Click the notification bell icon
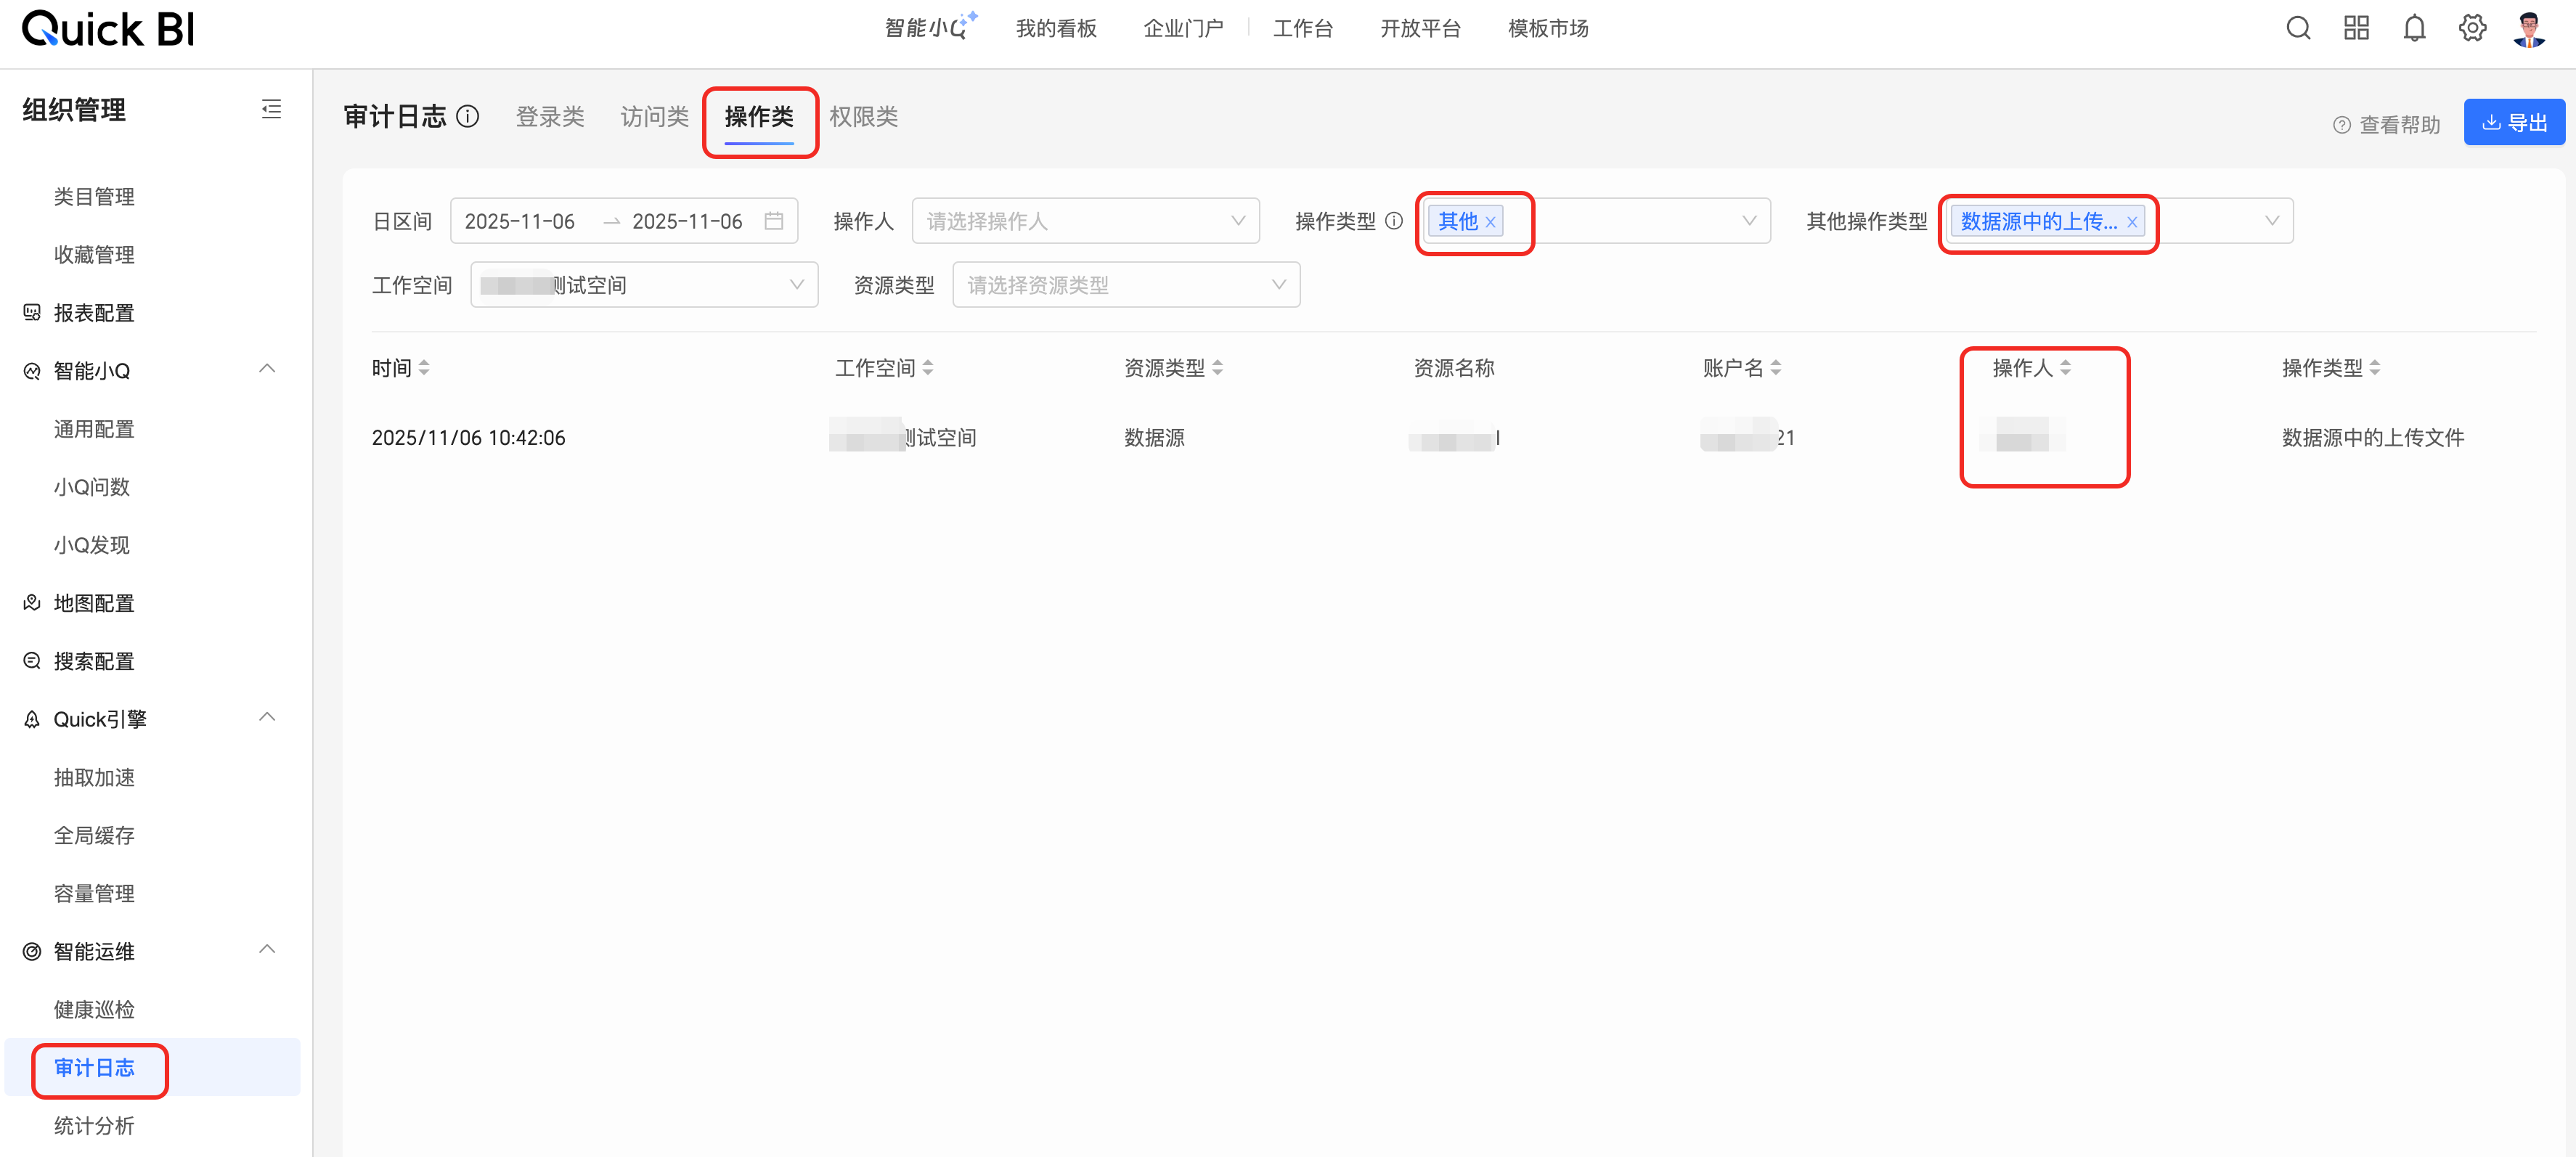 2414,28
